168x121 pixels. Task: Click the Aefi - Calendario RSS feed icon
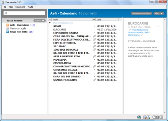pos(7,25)
